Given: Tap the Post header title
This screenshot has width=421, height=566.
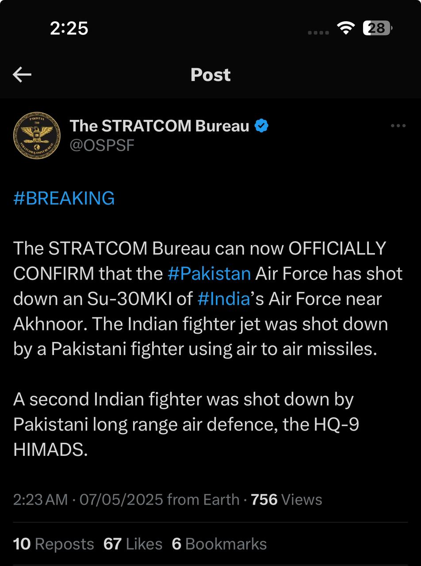Looking at the screenshot, I should (210, 75).
